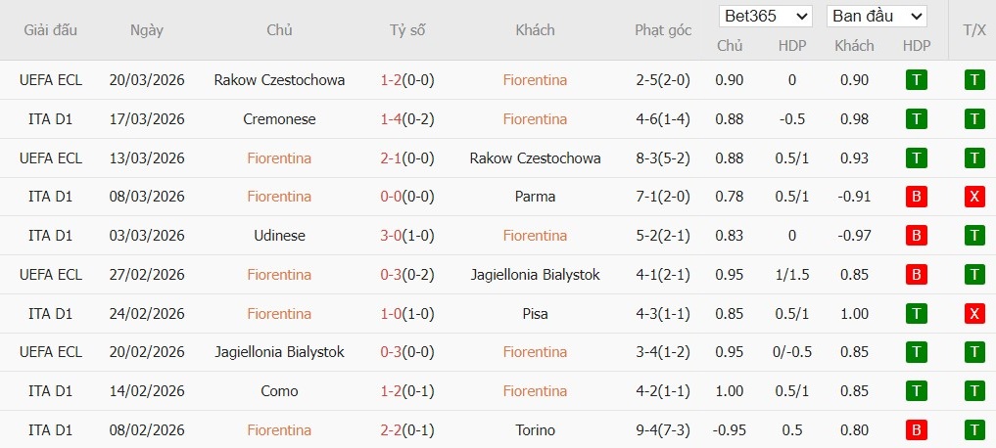This screenshot has width=996, height=448.
Task: Click red X T/X badge in Parma row
Action: (x=973, y=197)
